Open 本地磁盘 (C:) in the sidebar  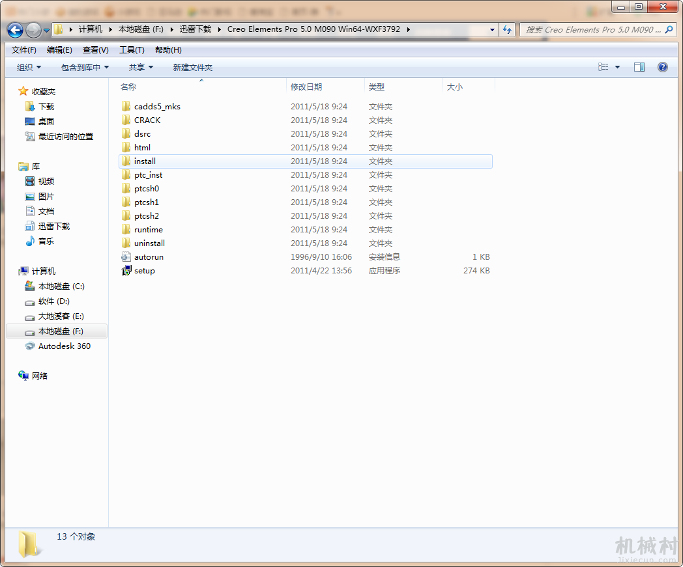tap(61, 286)
